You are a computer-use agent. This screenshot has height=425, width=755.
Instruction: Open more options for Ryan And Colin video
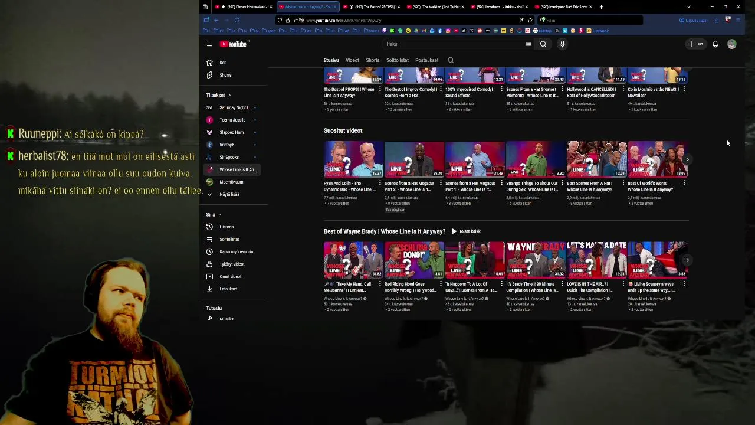click(380, 183)
